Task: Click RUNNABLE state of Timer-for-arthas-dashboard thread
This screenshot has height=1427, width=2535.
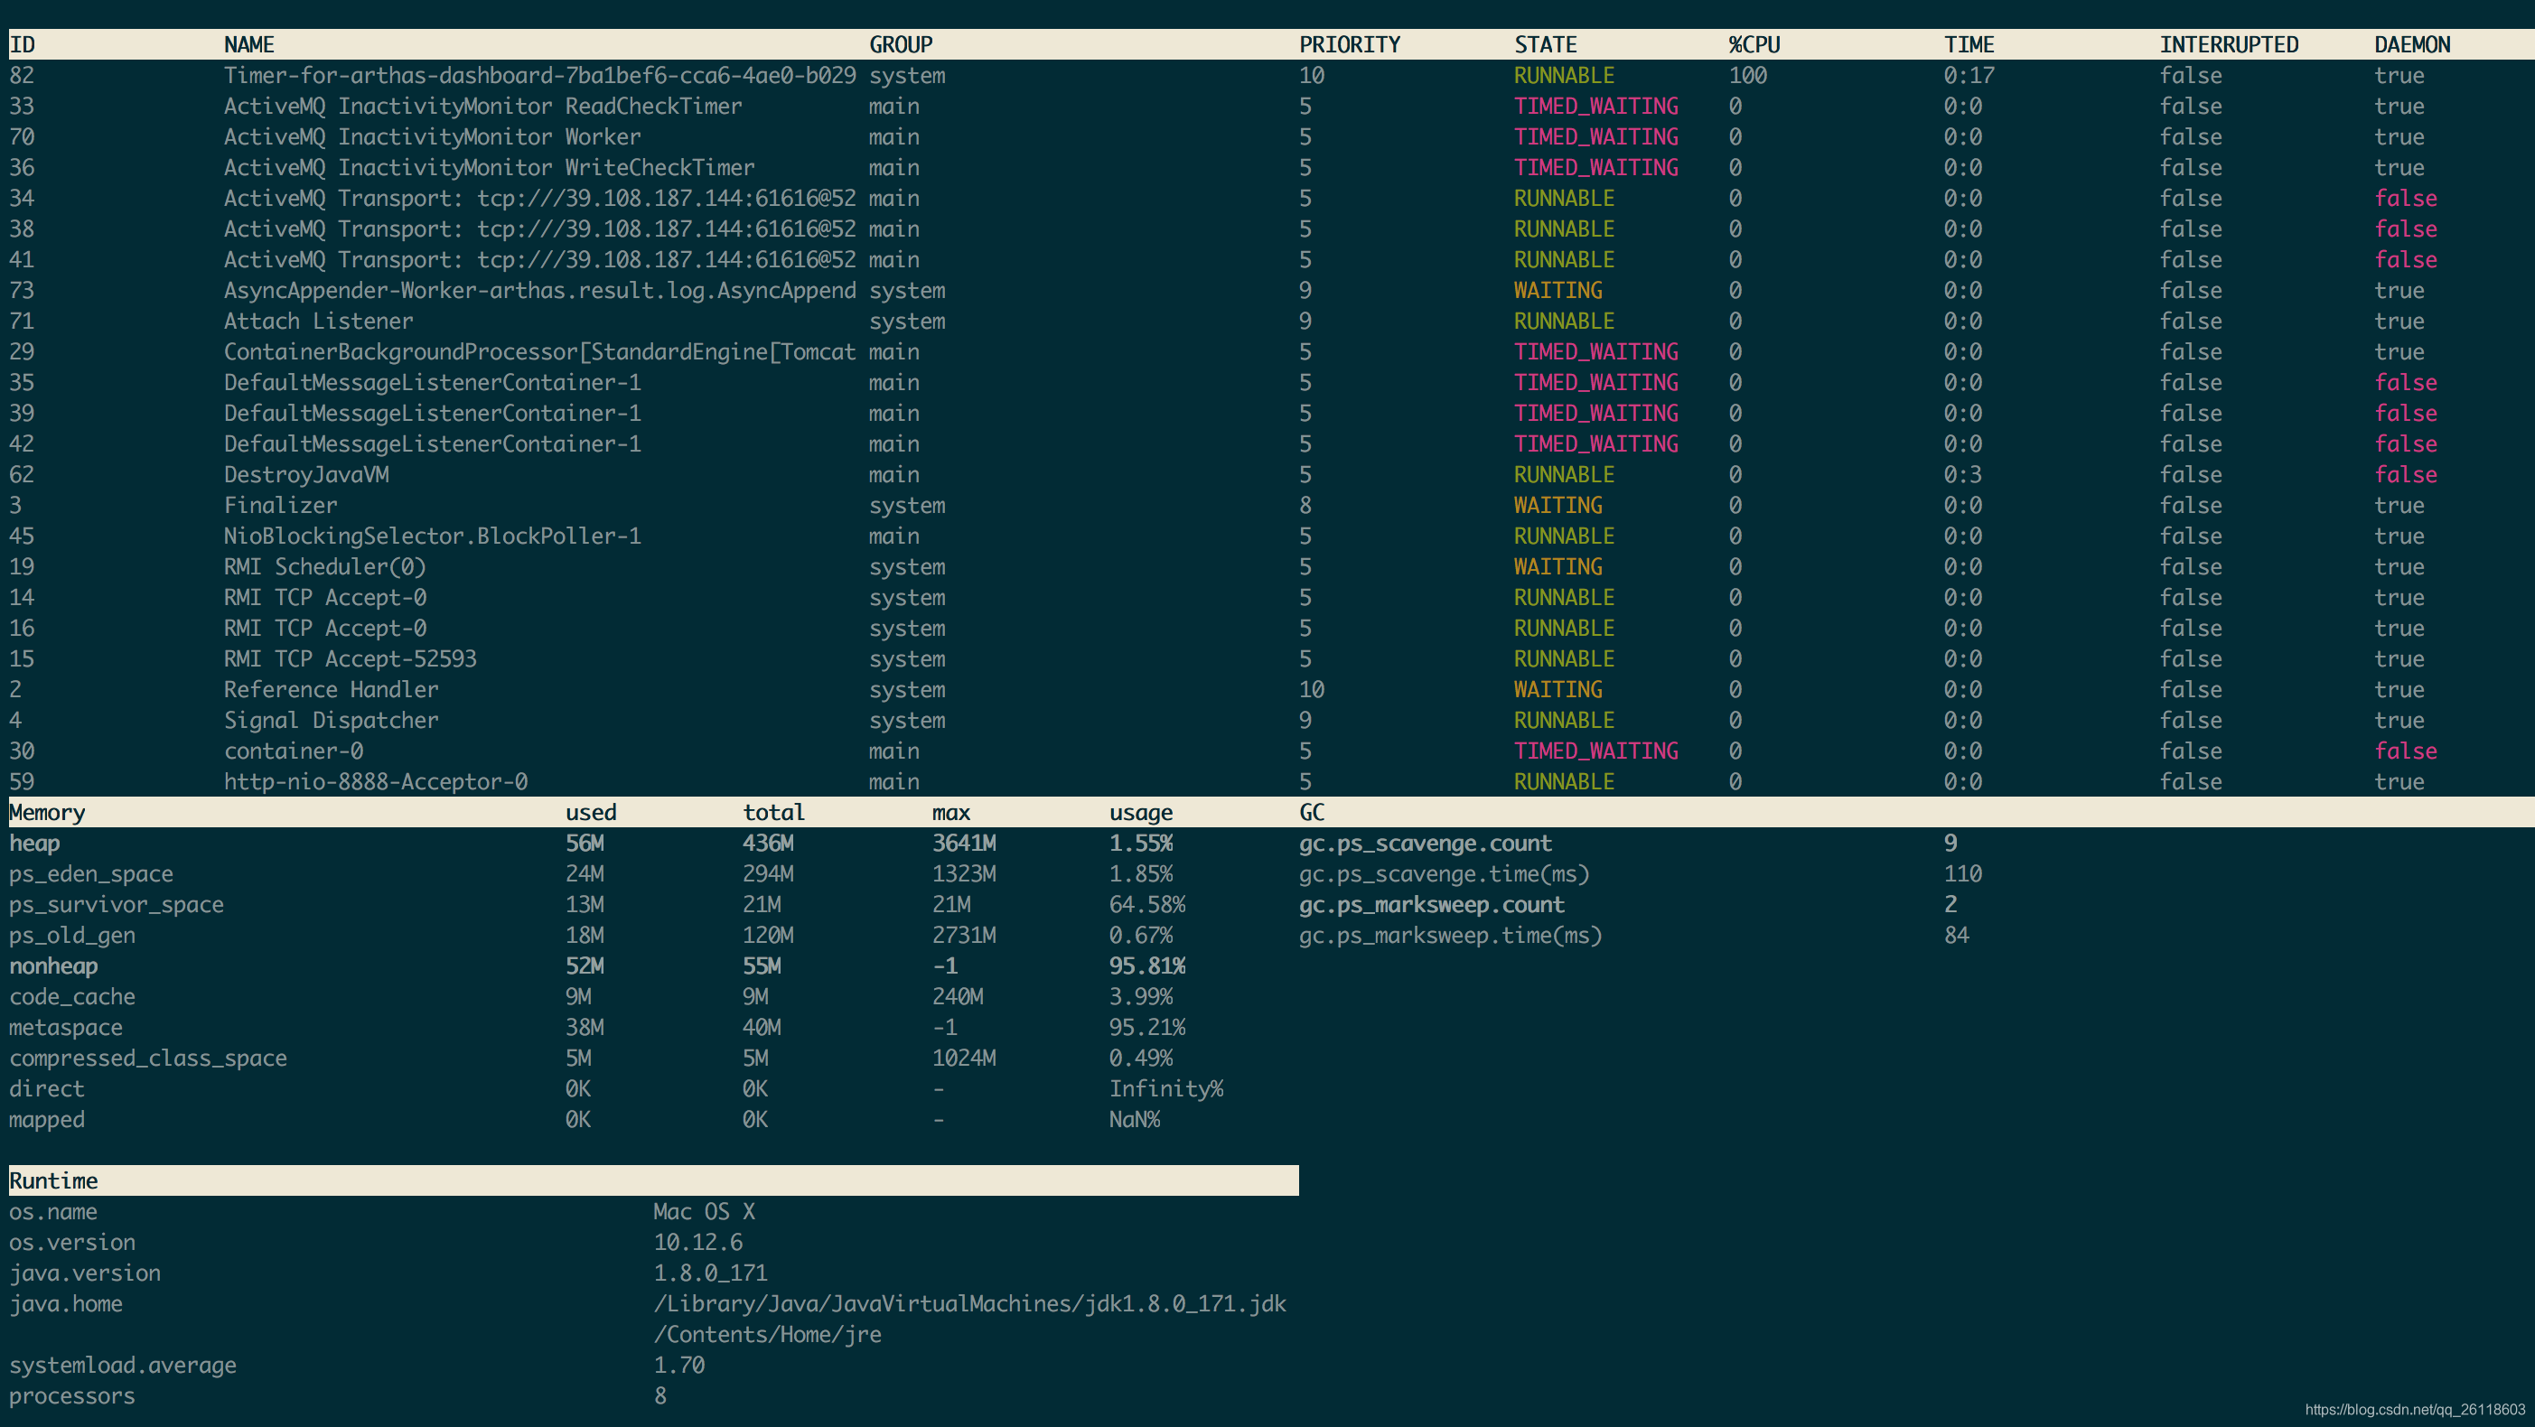Action: [x=1564, y=76]
